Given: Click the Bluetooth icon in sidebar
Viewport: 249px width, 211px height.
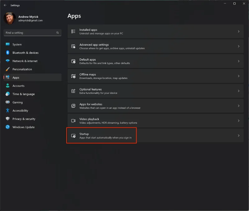Looking at the screenshot, I should pos(7,53).
